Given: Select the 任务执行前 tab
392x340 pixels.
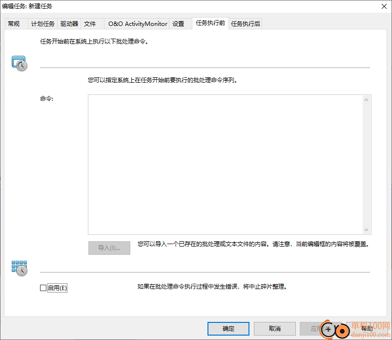Looking at the screenshot, I should [x=210, y=23].
